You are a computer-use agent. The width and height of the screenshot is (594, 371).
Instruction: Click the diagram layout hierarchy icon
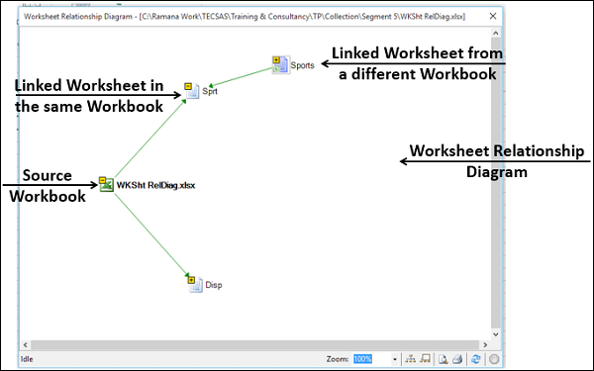410,358
